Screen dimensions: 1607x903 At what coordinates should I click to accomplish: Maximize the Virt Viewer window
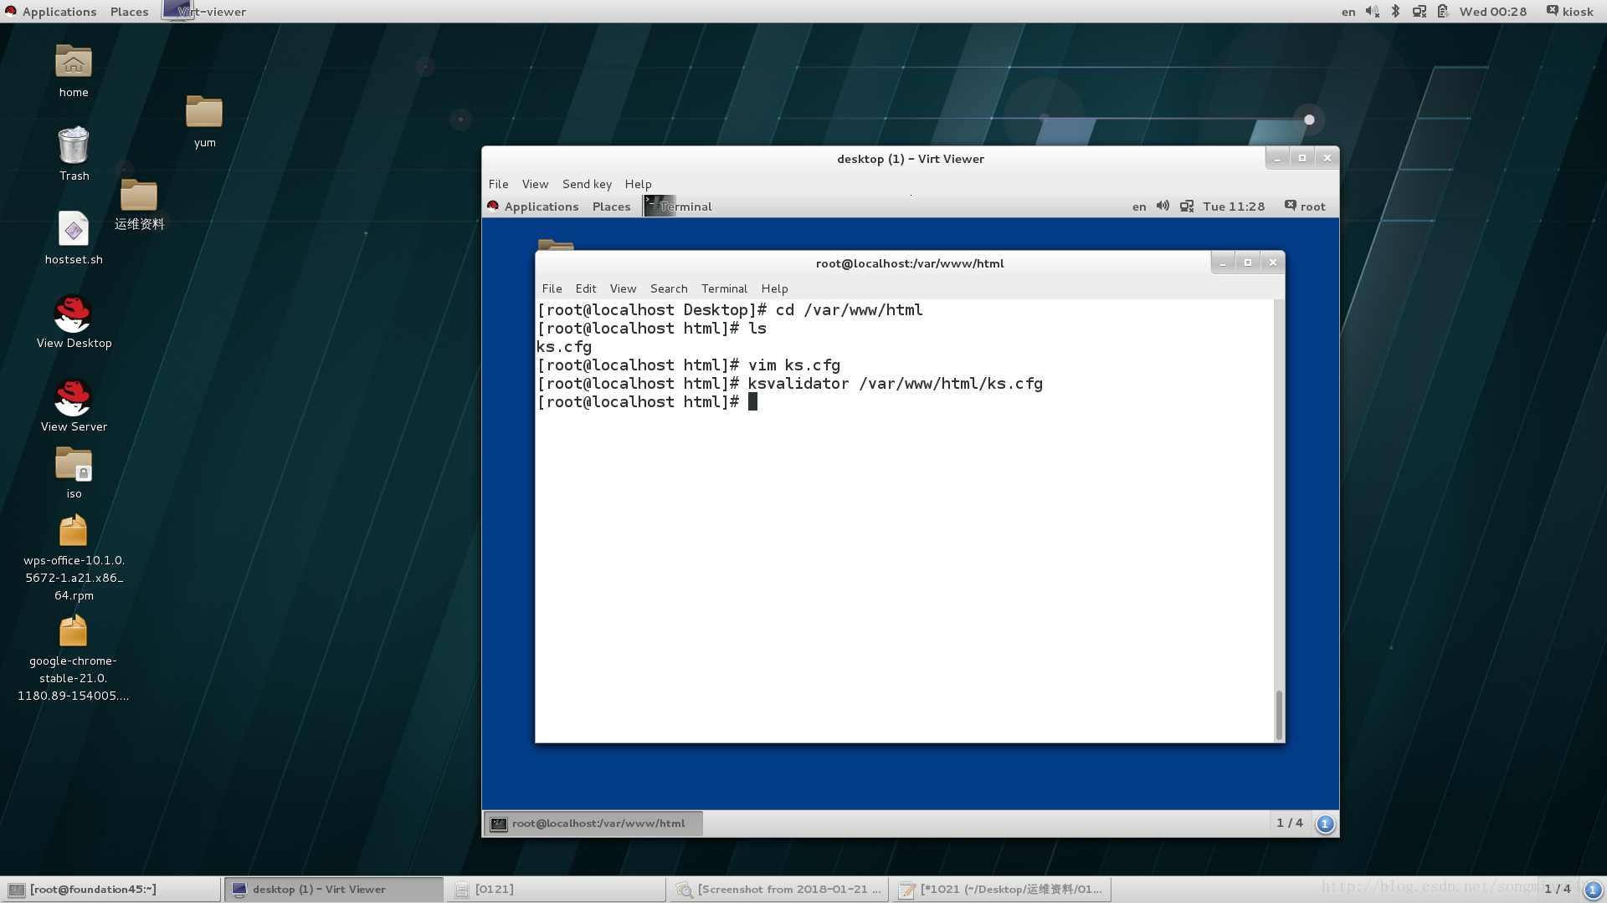click(1302, 158)
